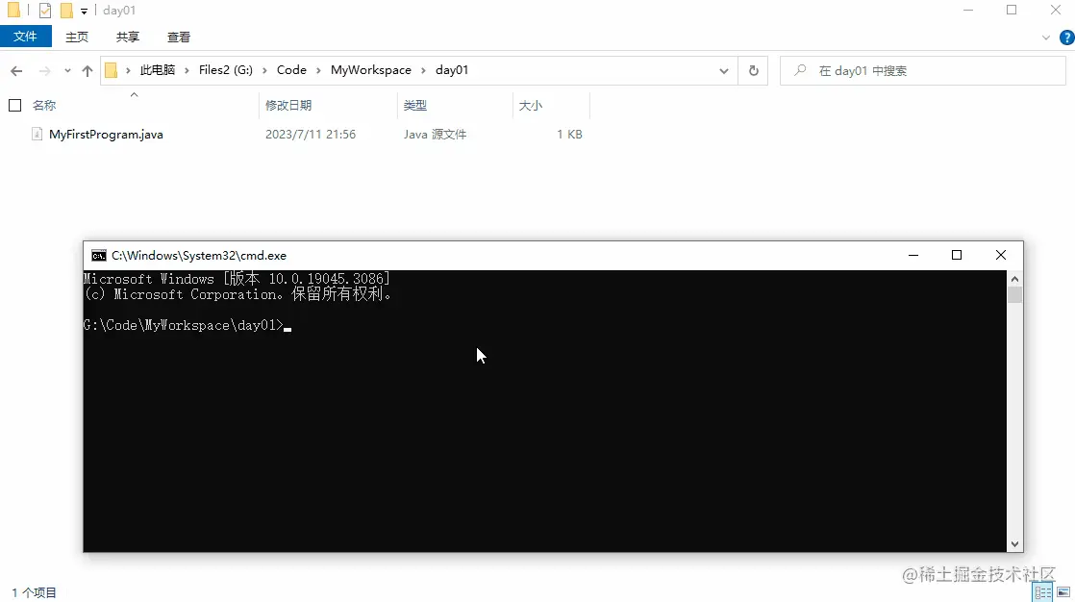Expand chevron after MyWorkspace breadcrumb
1075x602 pixels.
click(x=424, y=70)
